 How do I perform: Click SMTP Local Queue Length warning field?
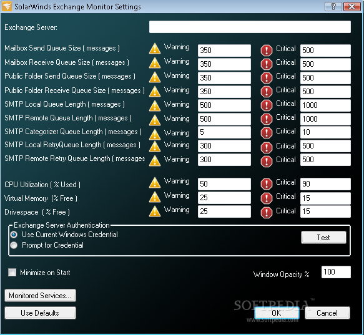224,105
